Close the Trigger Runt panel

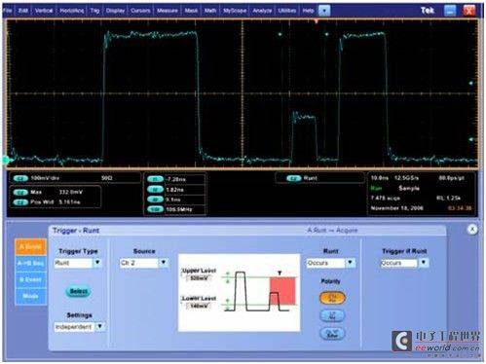(x=472, y=230)
